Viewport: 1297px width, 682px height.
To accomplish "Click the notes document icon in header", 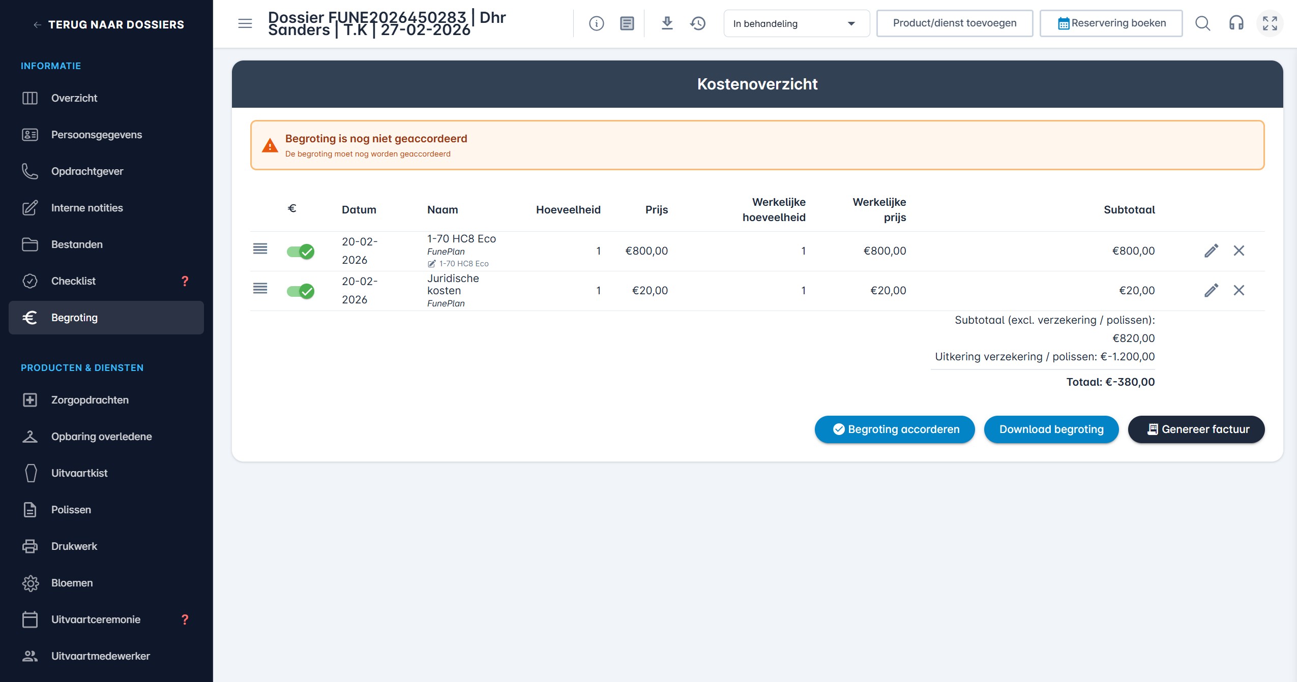I will click(x=627, y=23).
